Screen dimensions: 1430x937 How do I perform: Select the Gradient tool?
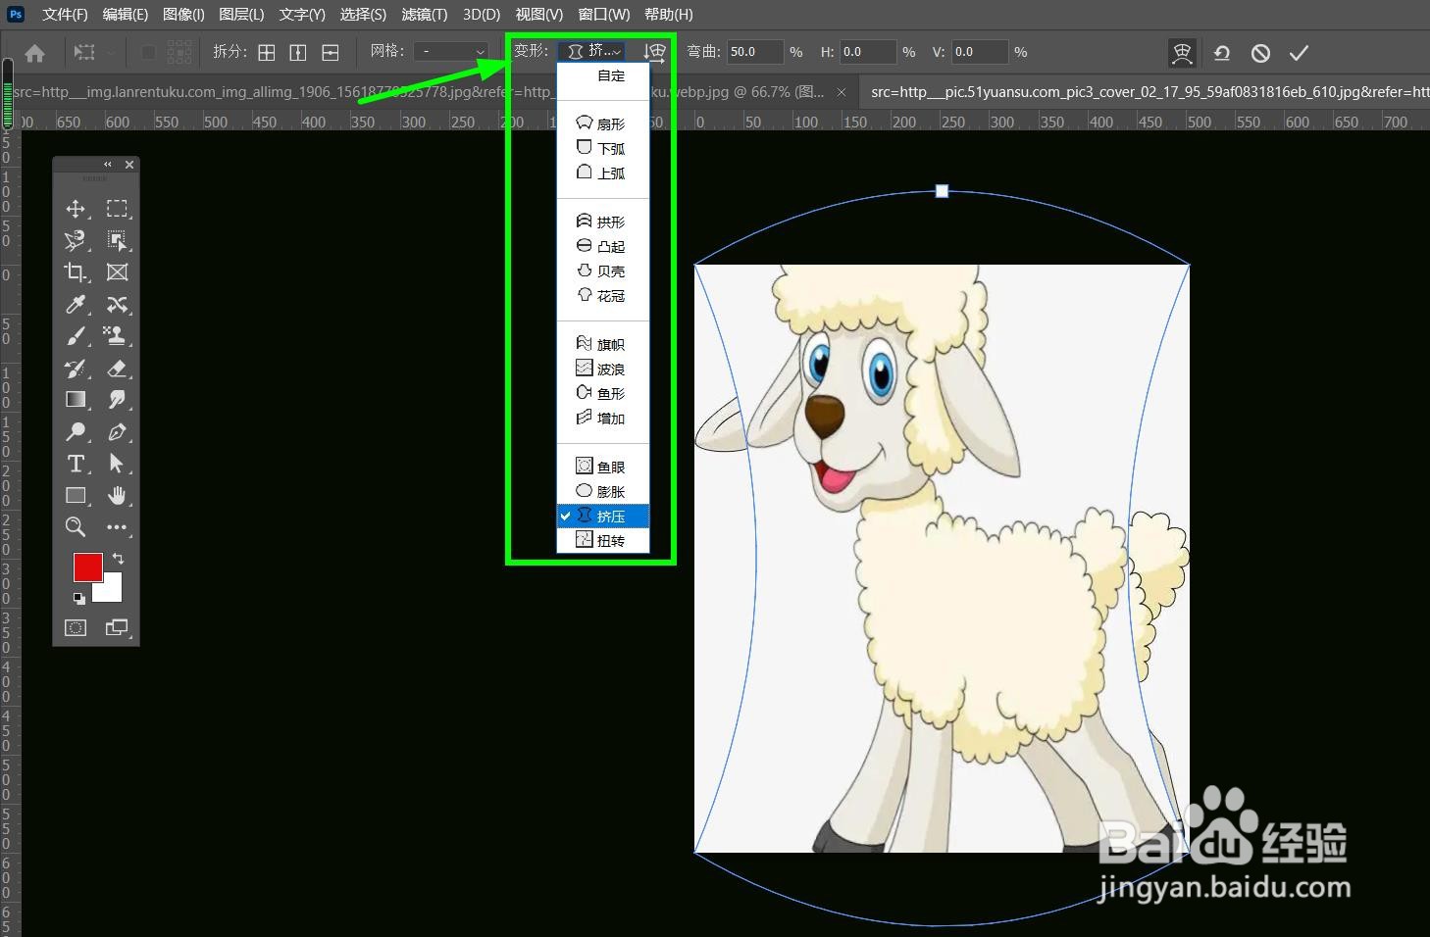point(75,400)
